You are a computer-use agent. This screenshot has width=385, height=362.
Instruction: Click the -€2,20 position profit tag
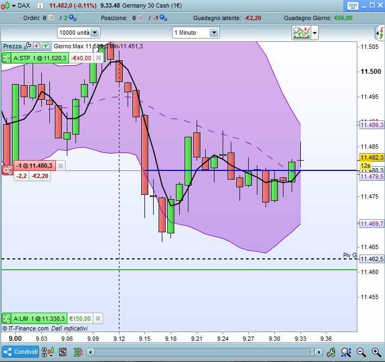tap(40, 176)
